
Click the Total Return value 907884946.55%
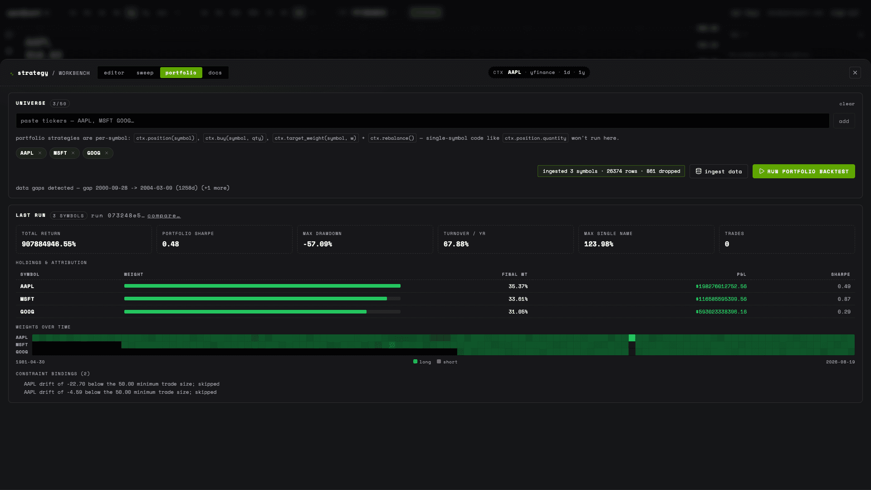(x=49, y=244)
